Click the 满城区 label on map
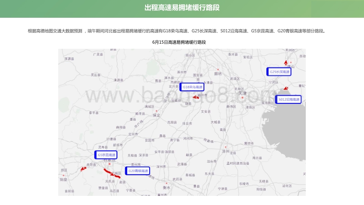364x205 pixels. tap(149, 107)
